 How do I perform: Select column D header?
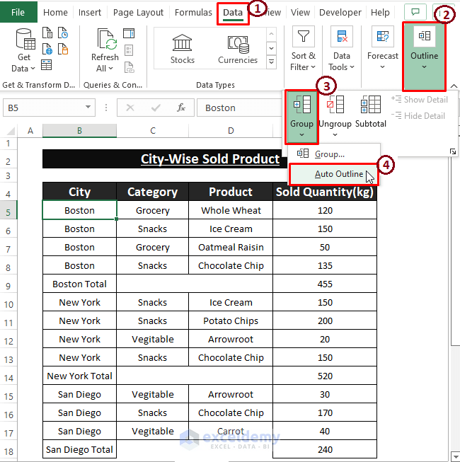click(x=231, y=130)
